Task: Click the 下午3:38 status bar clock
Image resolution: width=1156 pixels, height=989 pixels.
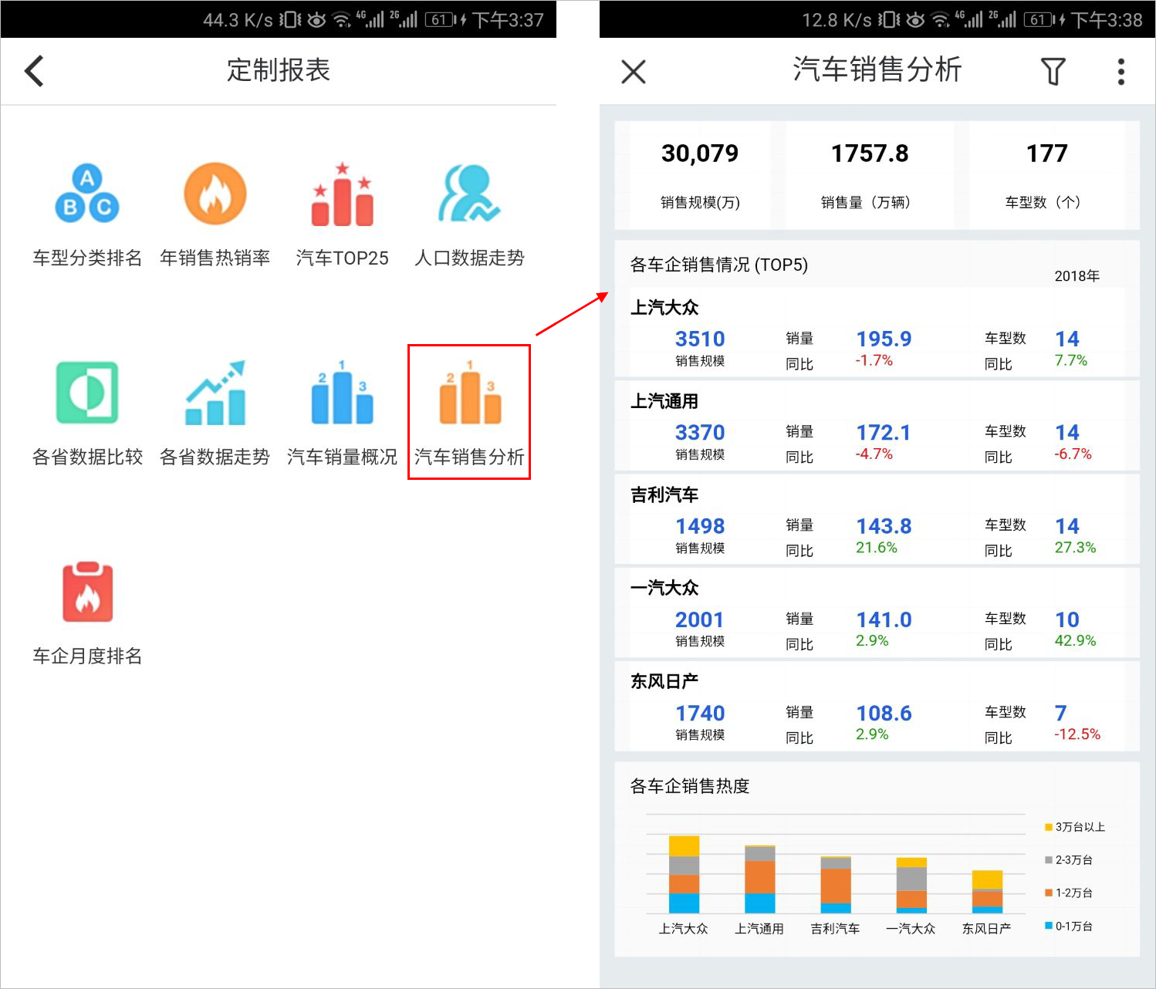Action: (x=1107, y=20)
